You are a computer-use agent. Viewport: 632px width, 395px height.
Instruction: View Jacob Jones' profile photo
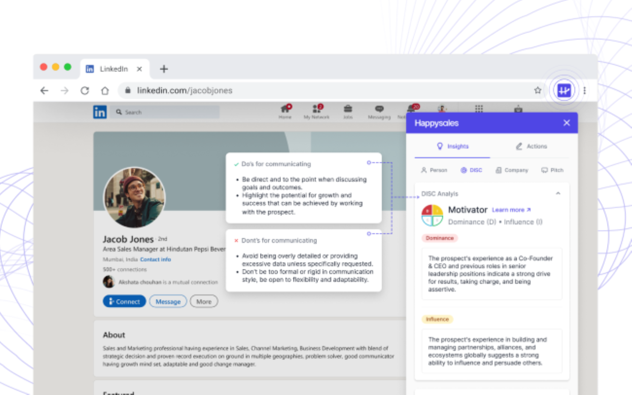click(134, 197)
